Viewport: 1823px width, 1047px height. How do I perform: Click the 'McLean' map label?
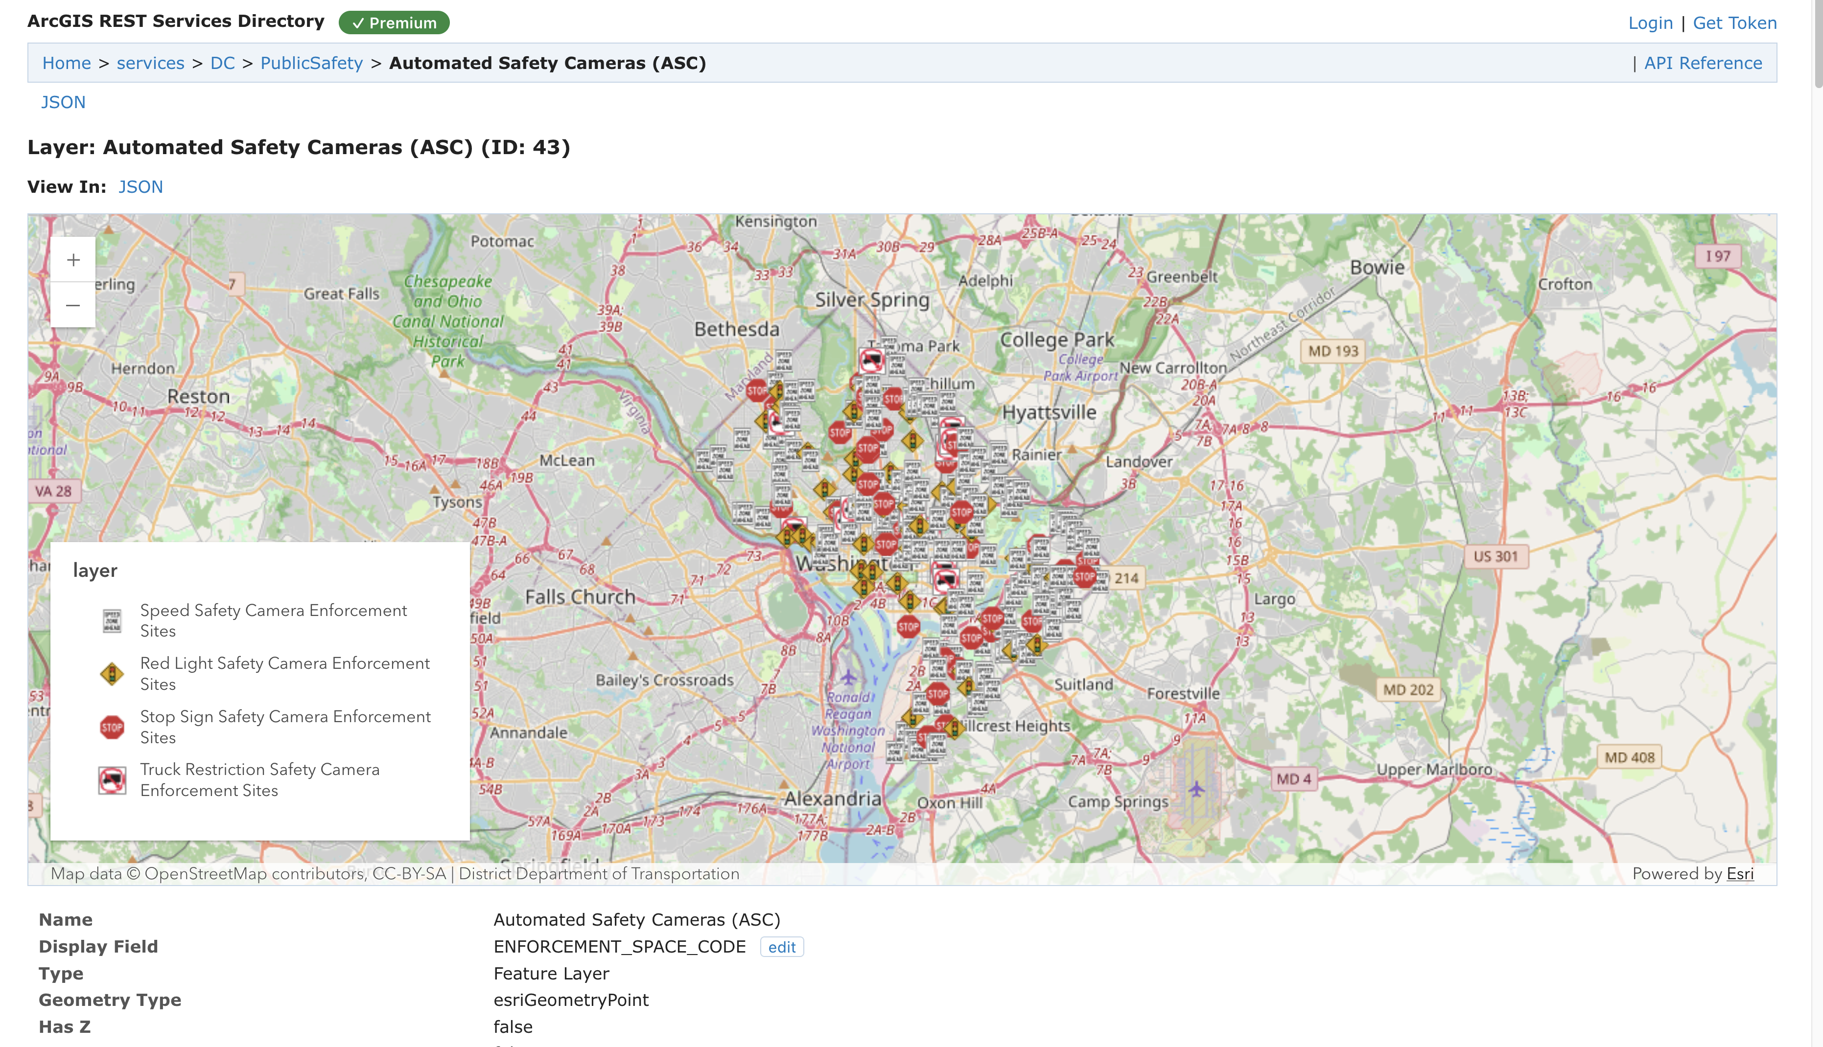[x=567, y=460]
